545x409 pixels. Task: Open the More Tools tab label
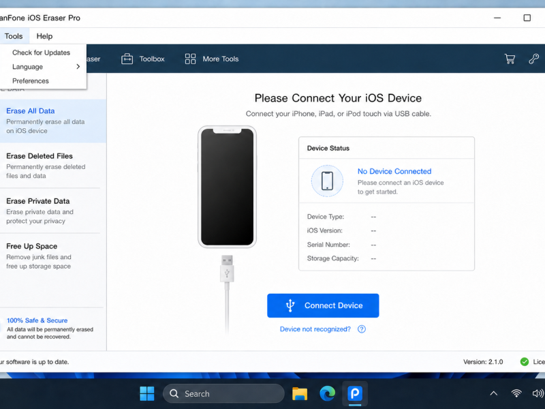coord(221,59)
